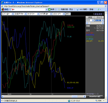Click the chart horizontal scrollbar thumb
Viewport: 108px width, 103px height.
click(75, 97)
